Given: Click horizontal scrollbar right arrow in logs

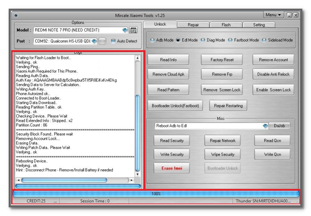Looking at the screenshot, I should click(131, 180).
